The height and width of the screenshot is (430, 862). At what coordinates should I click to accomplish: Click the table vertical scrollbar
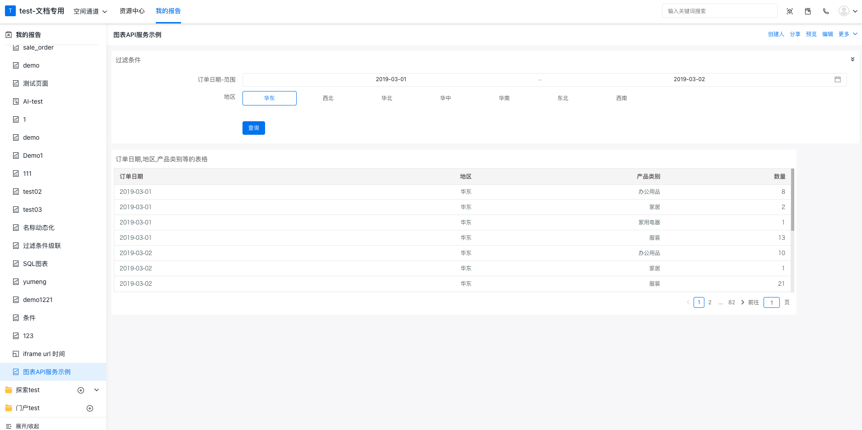coord(792,200)
